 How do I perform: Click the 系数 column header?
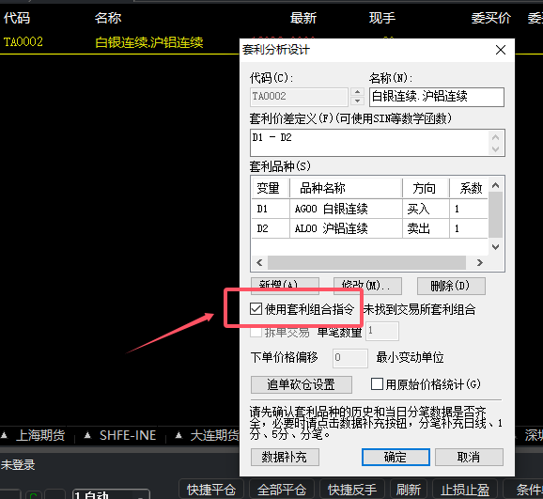469,188
